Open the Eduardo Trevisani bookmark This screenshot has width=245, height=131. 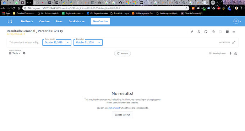tap(192, 13)
